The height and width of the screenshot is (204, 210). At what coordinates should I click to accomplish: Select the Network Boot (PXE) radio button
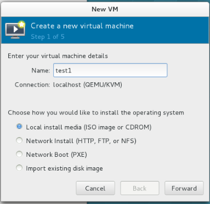19,154
